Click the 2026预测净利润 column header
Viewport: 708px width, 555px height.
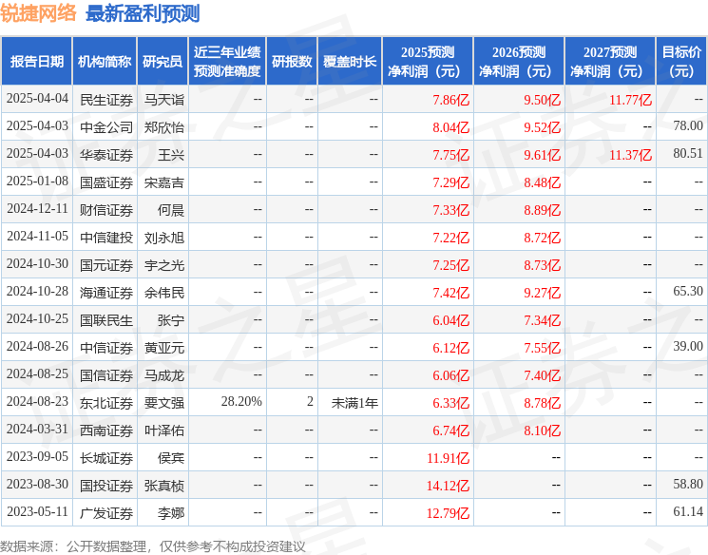(519, 61)
